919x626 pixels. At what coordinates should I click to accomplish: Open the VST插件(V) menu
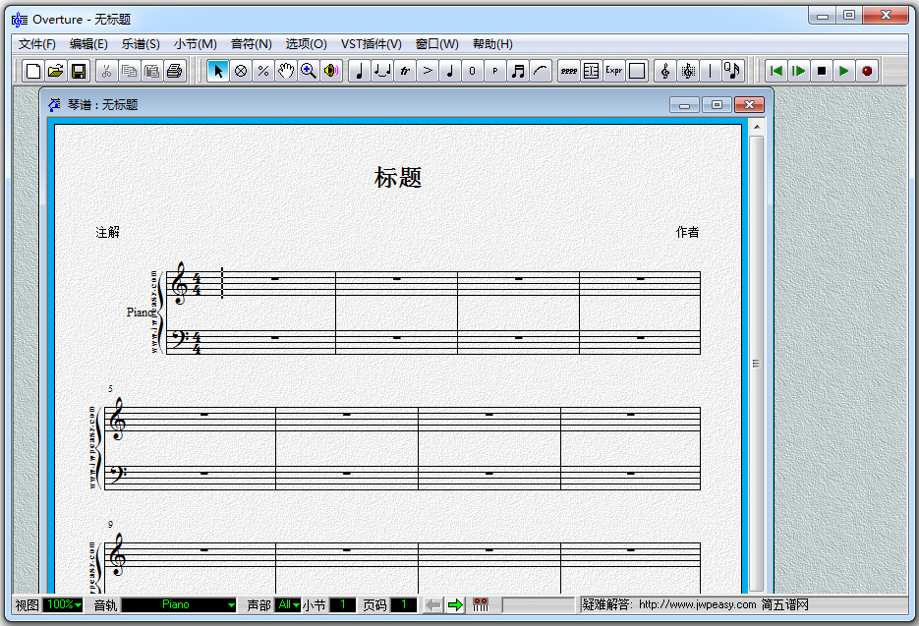[371, 44]
